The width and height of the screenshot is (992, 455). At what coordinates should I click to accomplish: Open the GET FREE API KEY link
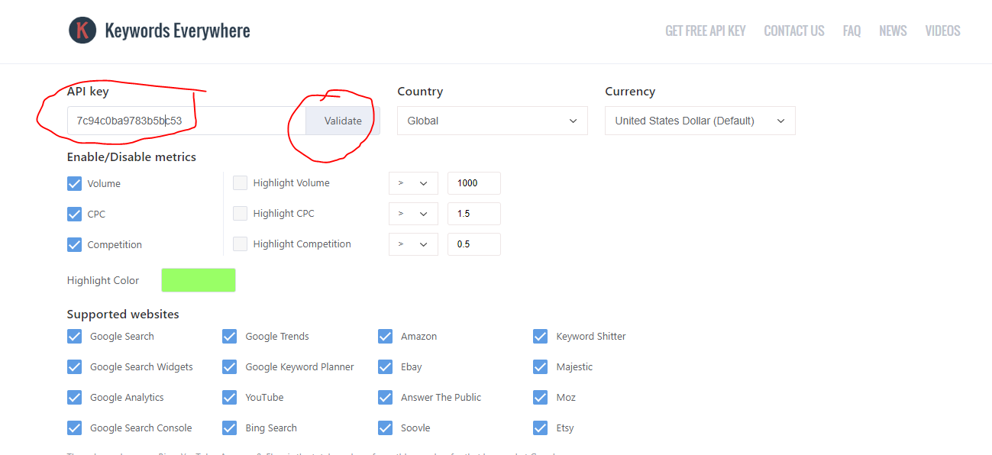point(705,31)
